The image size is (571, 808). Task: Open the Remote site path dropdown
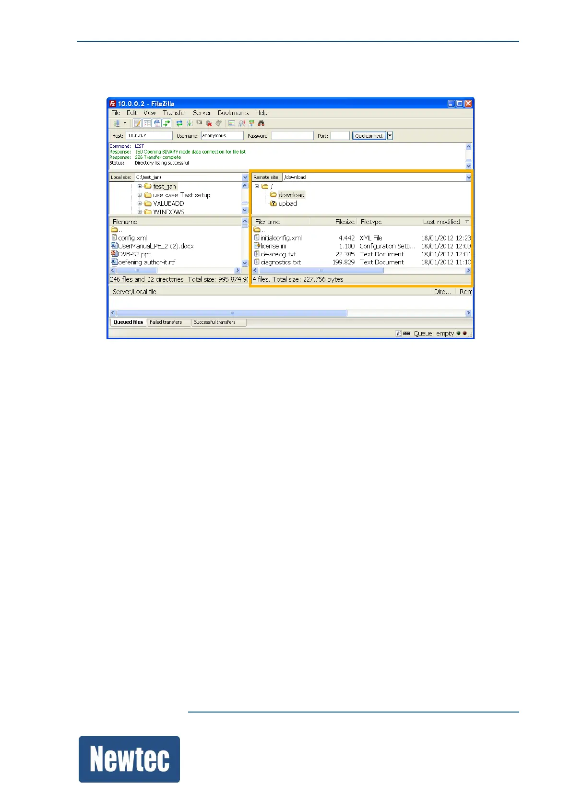tap(469, 178)
